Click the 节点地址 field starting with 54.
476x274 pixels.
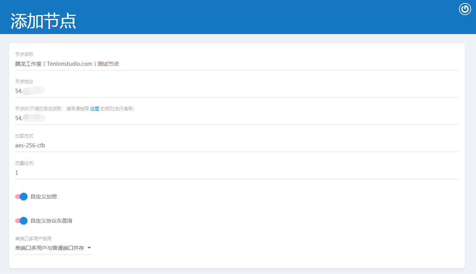point(237,91)
